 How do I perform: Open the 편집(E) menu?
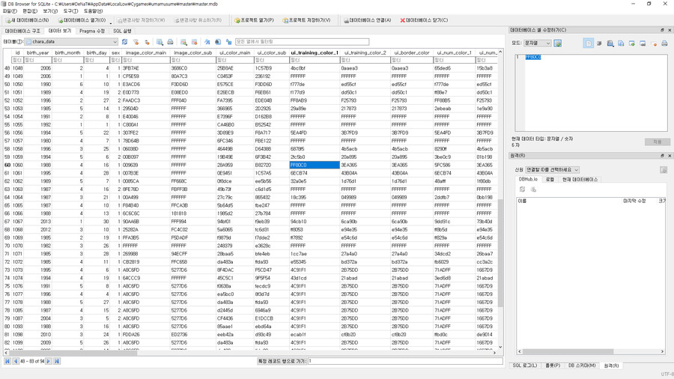click(30, 11)
